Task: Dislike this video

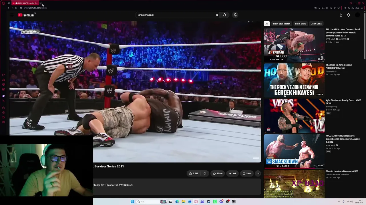Action: point(205,173)
